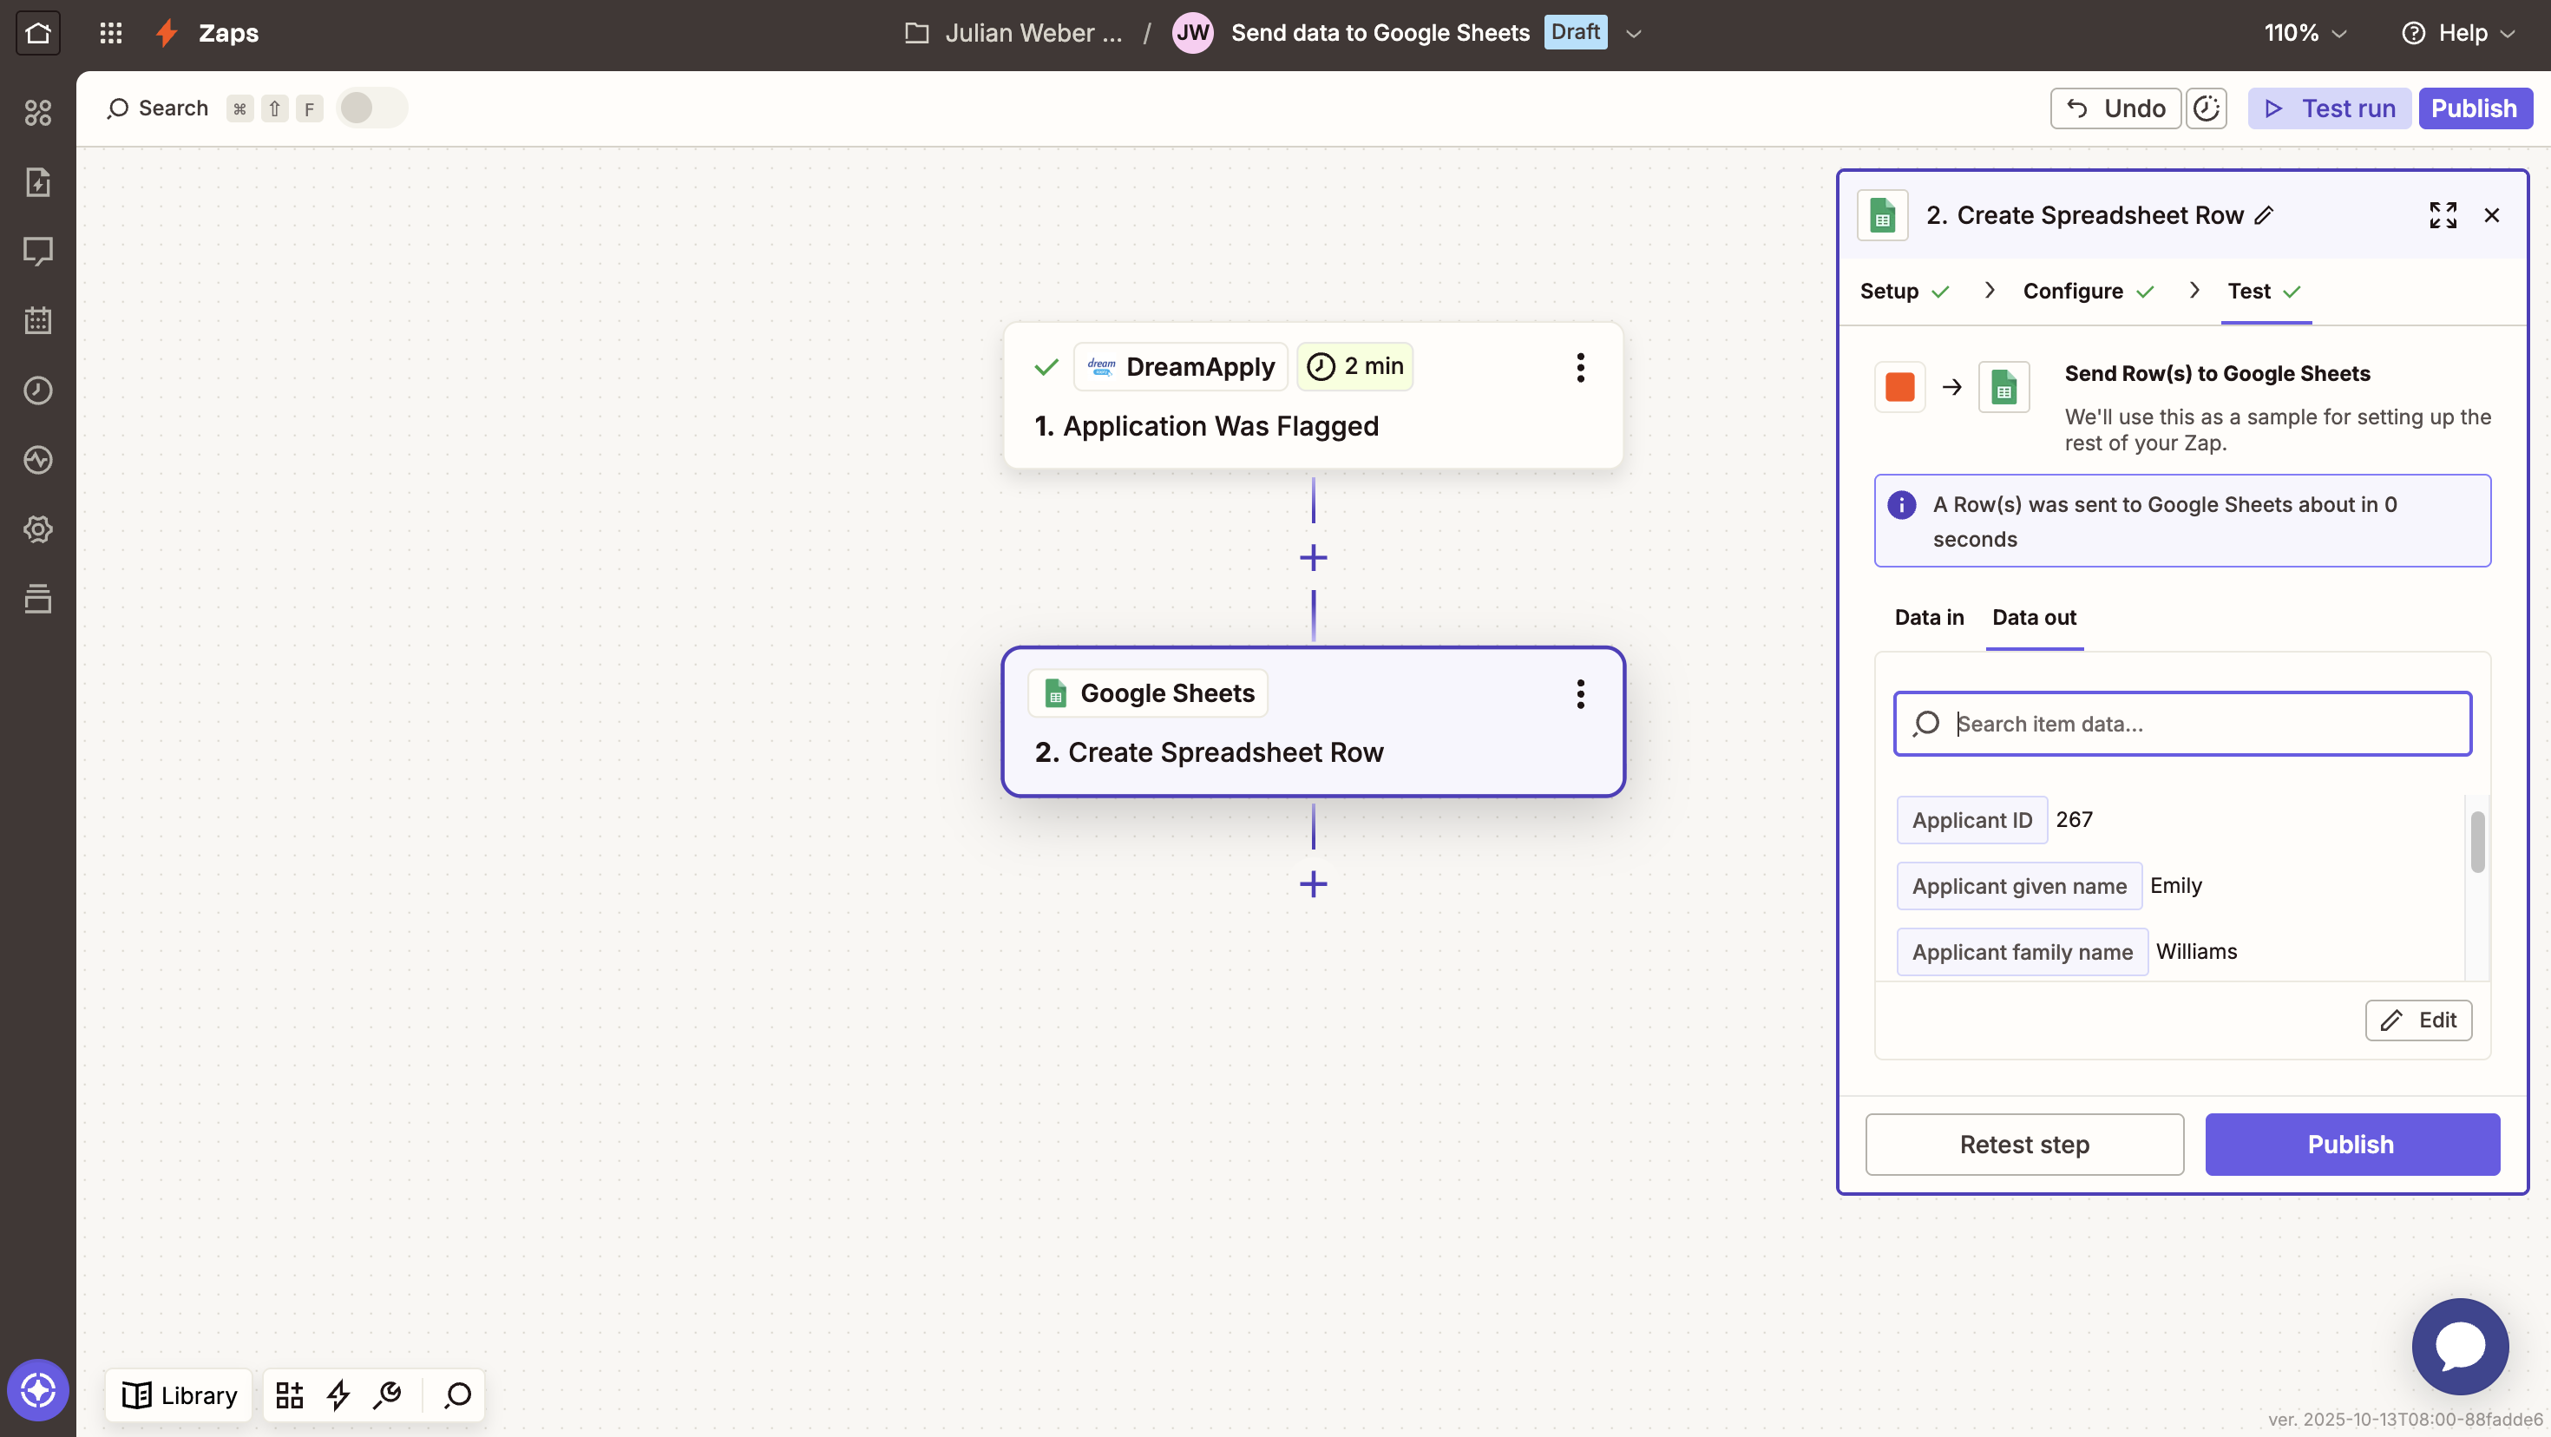Select the Data in tab
This screenshot has width=2551, height=1437.
click(1928, 617)
